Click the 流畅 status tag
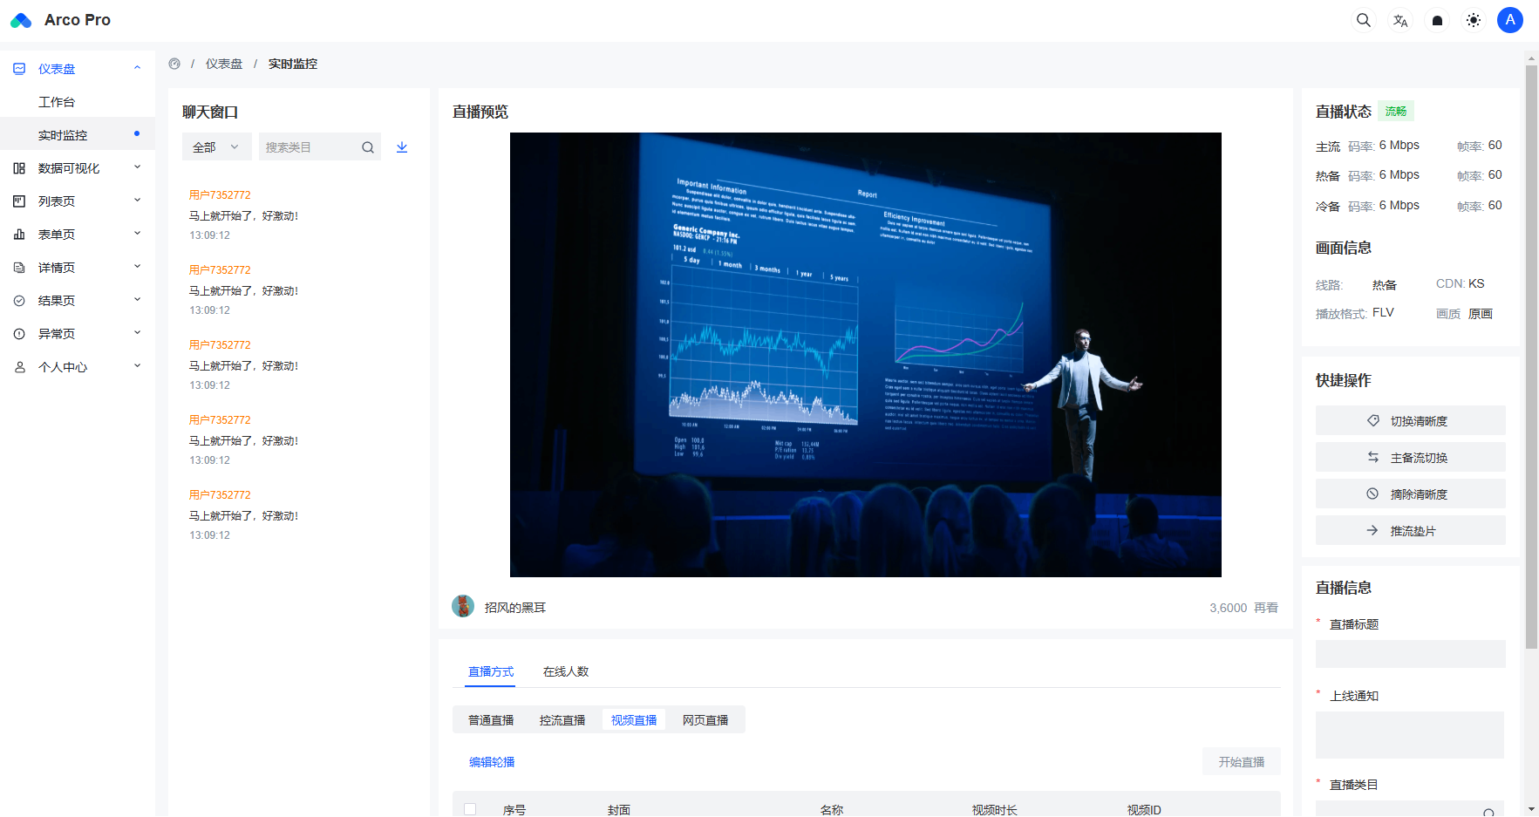1539x817 pixels. (x=1396, y=112)
